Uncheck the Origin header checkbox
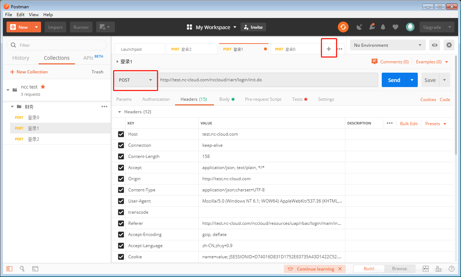This screenshot has height=277, width=461. 121,179
